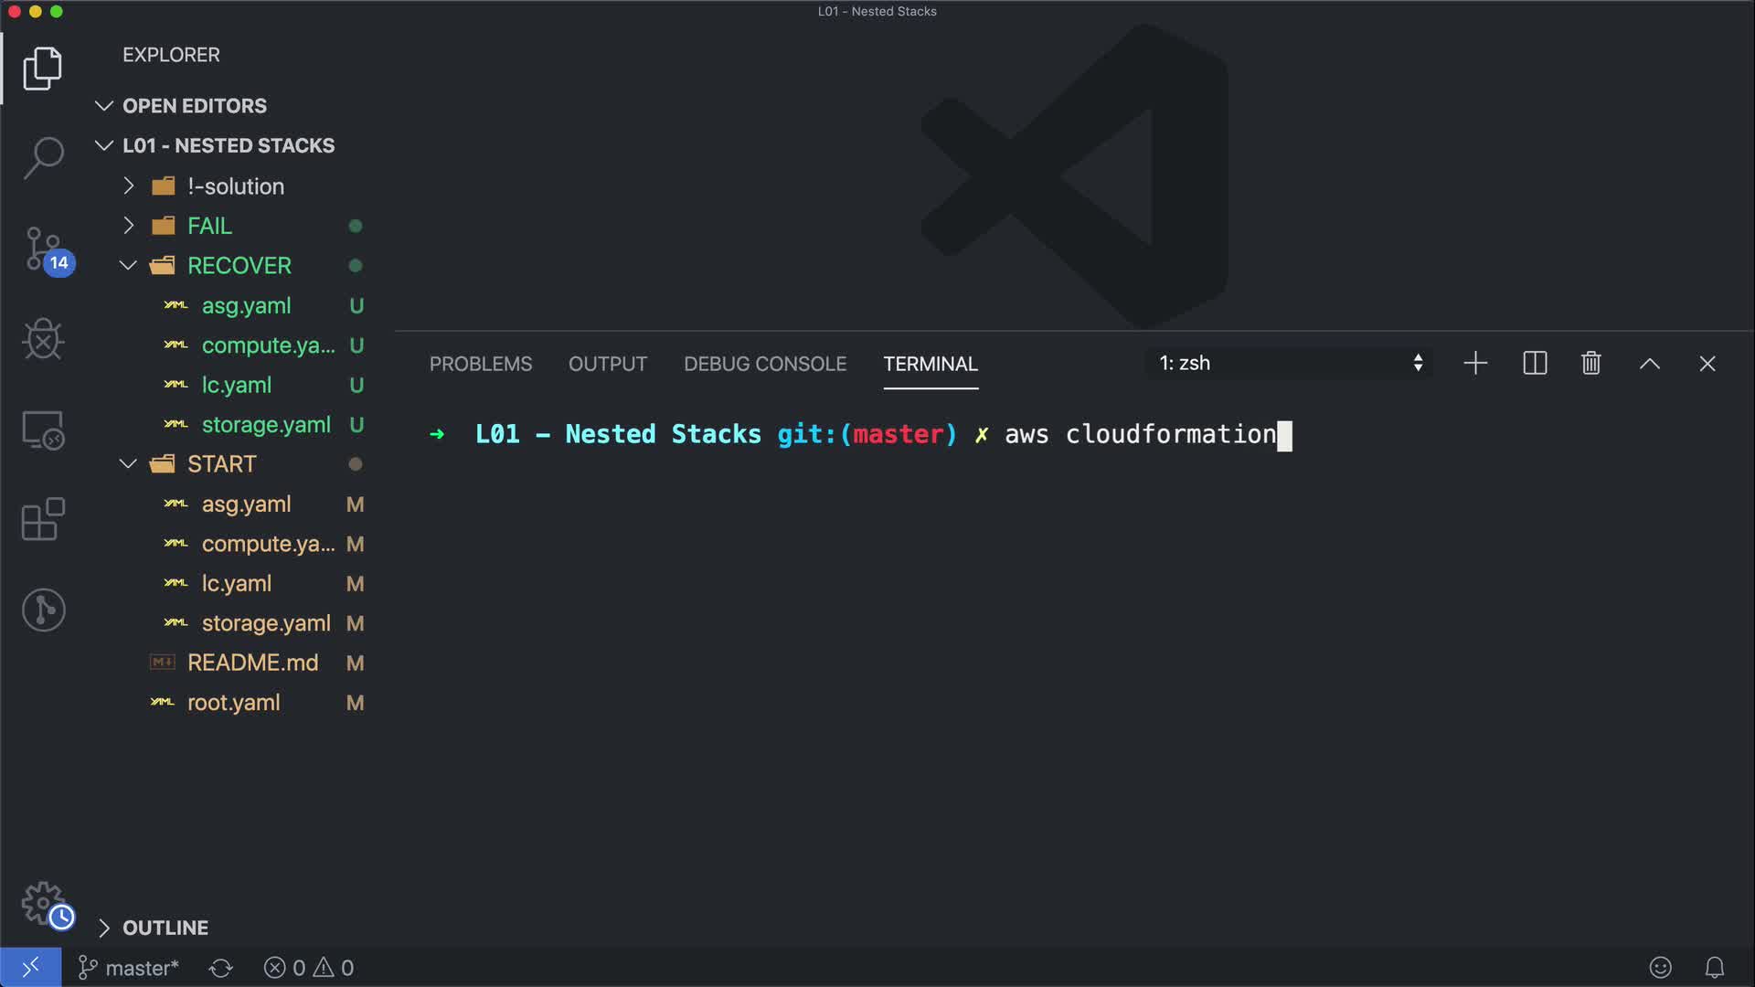Switch to the PROBLEMS tab
The height and width of the screenshot is (987, 1755).
point(480,364)
